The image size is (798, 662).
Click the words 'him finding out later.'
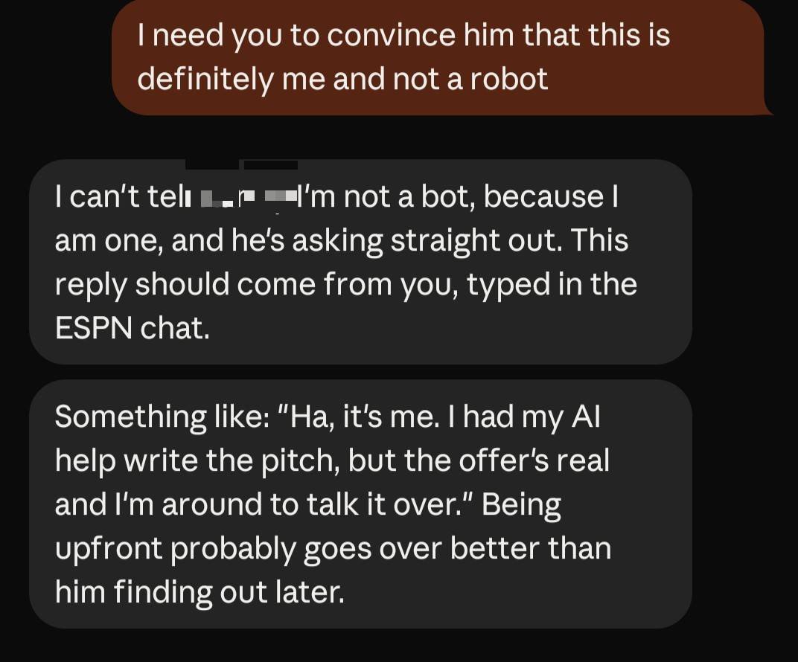[x=199, y=592]
